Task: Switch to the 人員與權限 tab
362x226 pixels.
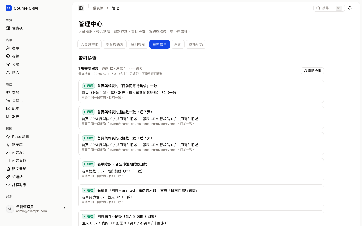Action: pyautogui.click(x=89, y=44)
